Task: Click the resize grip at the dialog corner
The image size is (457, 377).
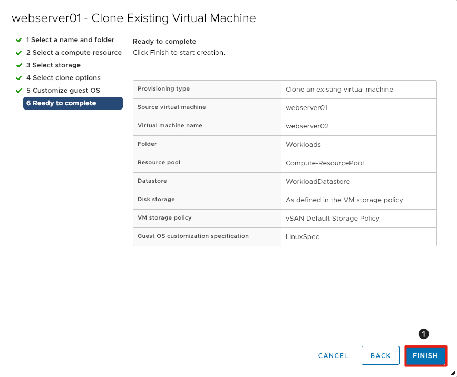Action: click(x=453, y=373)
